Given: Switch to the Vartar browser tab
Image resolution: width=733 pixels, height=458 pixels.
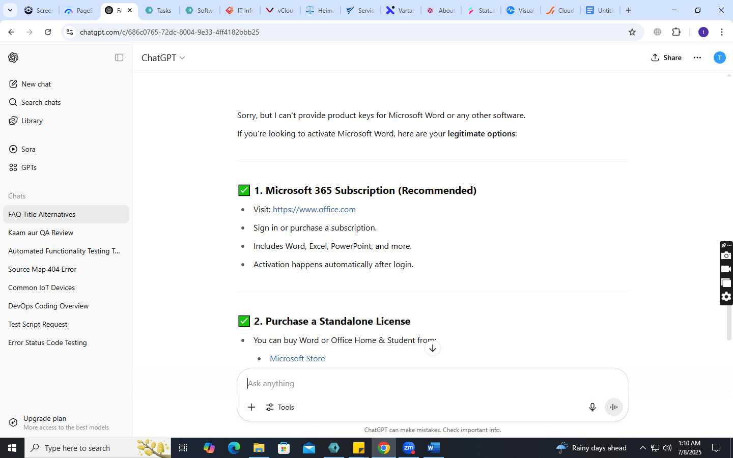Looking at the screenshot, I should 400,10.
